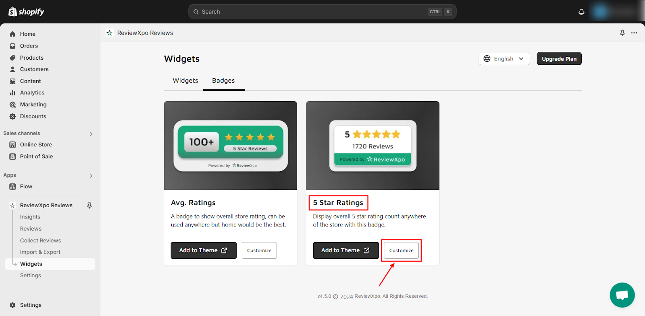
Task: Click the Content icon
Action: pos(12,81)
